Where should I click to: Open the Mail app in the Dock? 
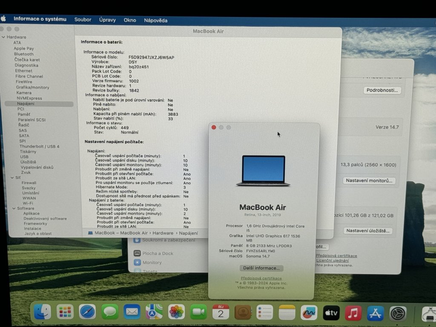pos(132,312)
